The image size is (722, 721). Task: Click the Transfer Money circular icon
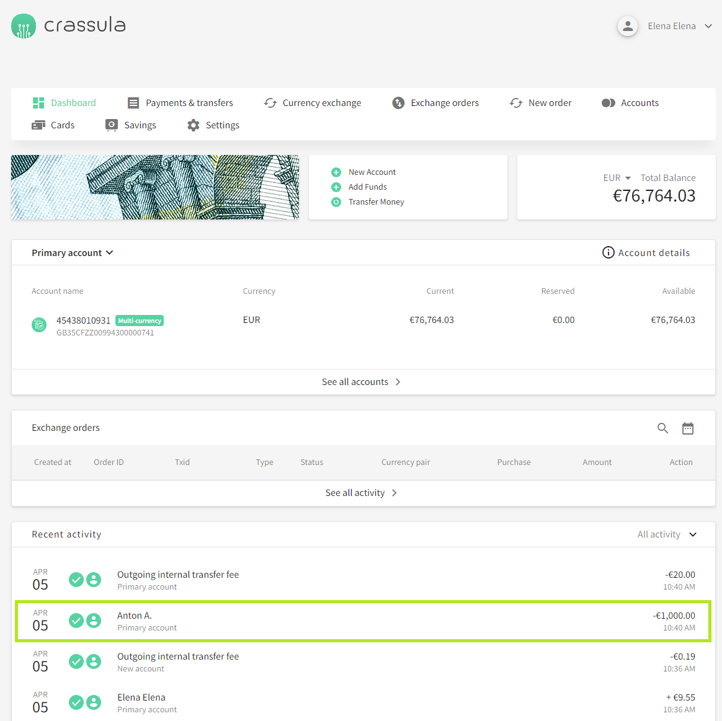tap(336, 202)
